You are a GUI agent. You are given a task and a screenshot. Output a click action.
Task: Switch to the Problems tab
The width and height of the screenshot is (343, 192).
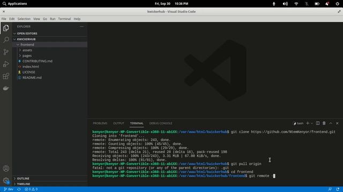click(100, 123)
